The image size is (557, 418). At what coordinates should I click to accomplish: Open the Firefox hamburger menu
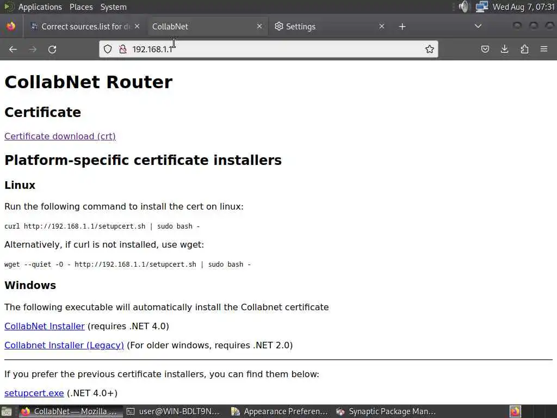(544, 49)
